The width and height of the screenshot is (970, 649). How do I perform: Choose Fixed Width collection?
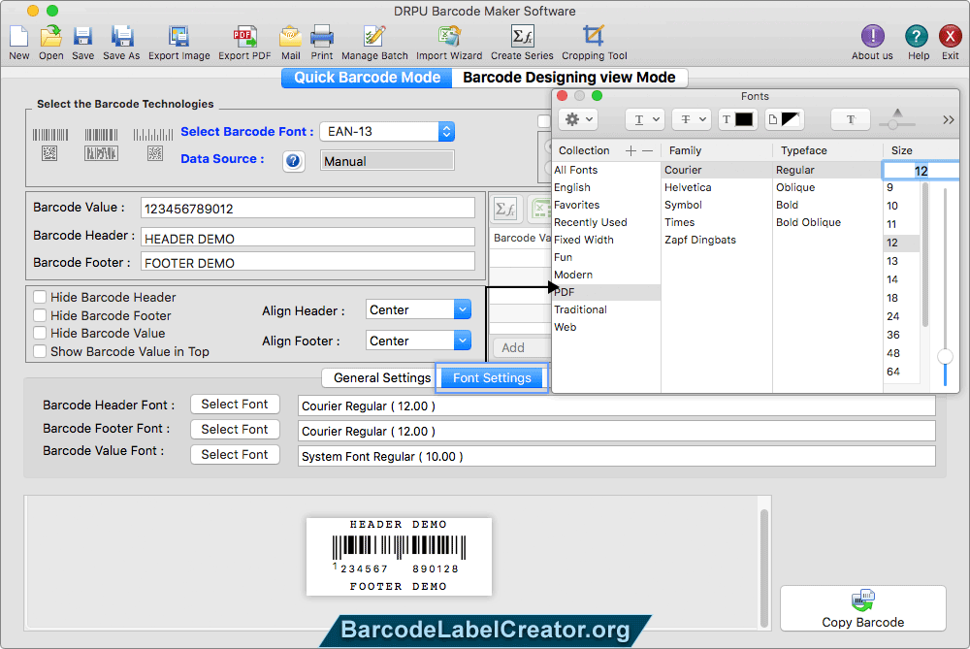click(583, 240)
